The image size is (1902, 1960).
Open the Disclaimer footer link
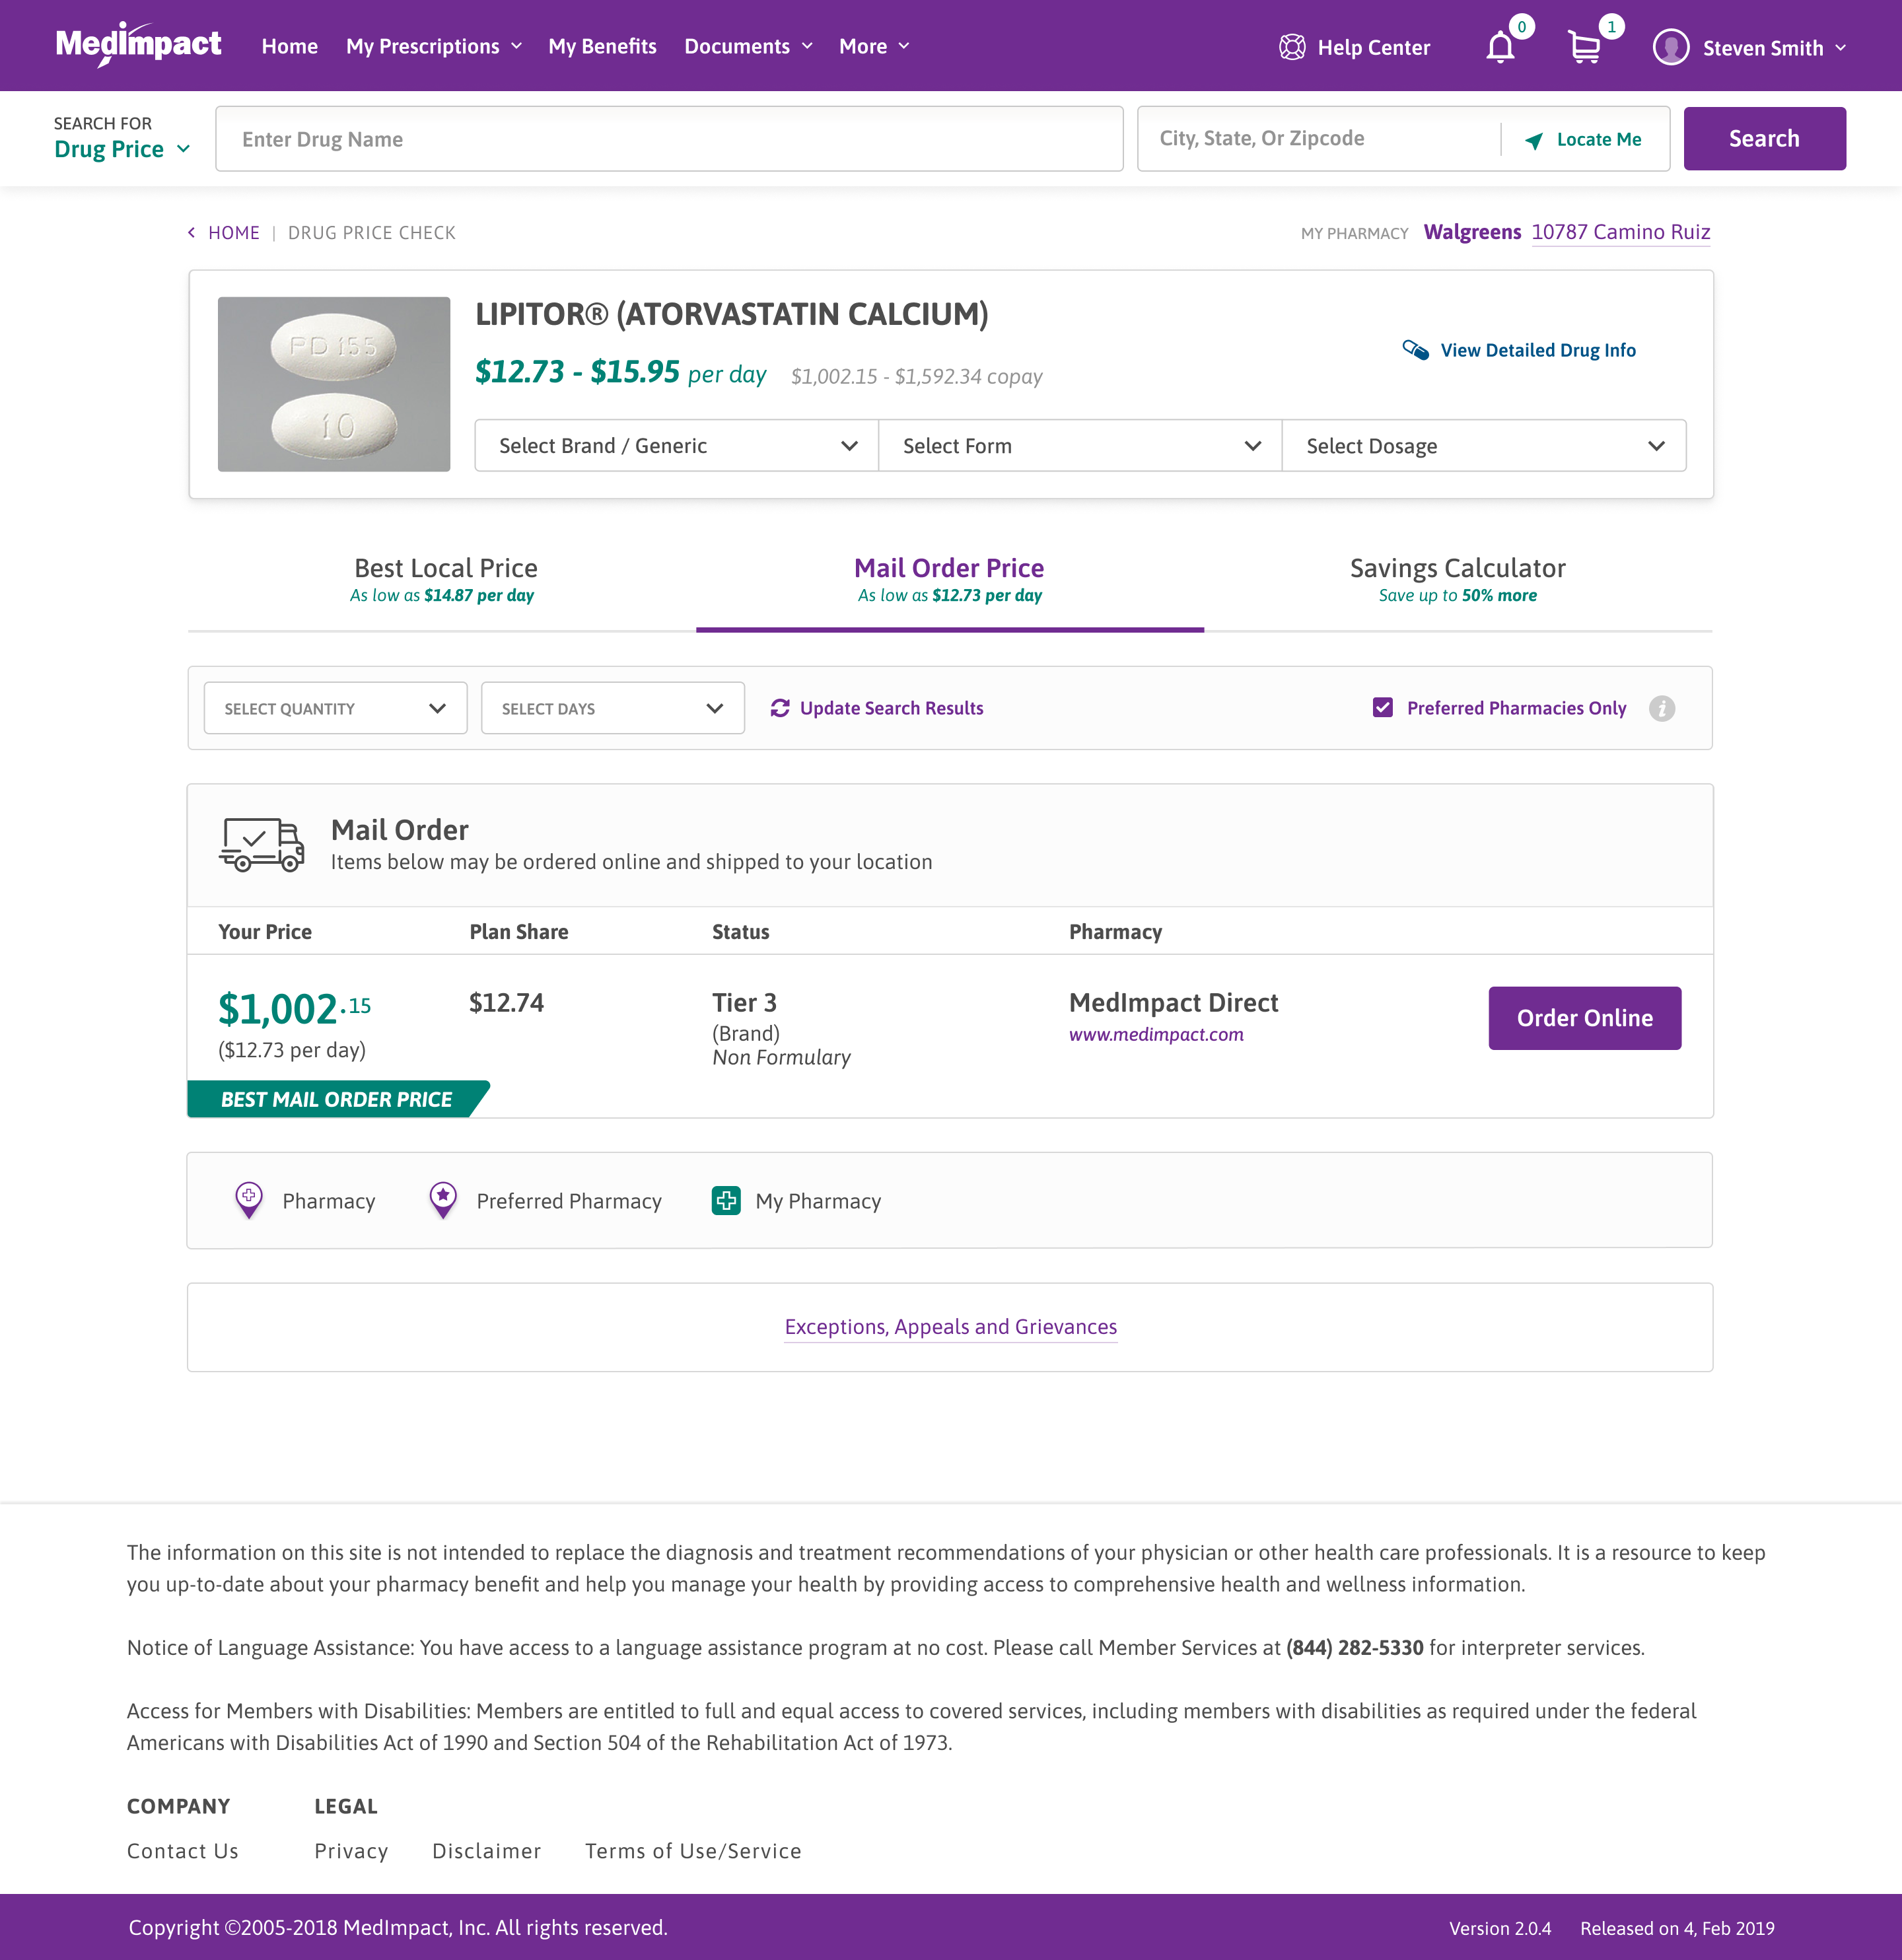click(x=486, y=1851)
